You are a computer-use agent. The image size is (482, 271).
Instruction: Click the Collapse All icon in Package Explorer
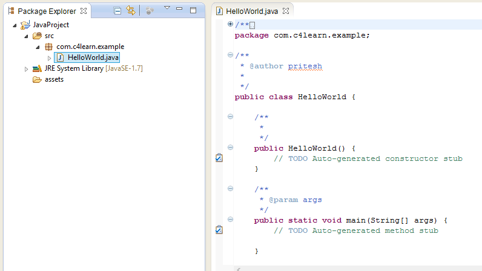pos(117,11)
